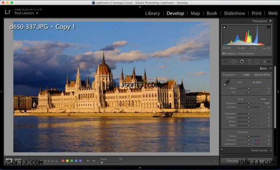The image size is (280, 170).
Task: Select the Spot Removal tool
Action: pos(234,62)
